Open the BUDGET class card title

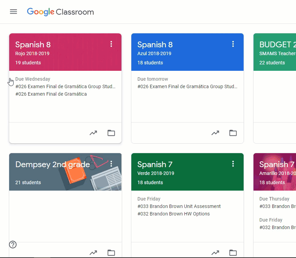pyautogui.click(x=278, y=45)
